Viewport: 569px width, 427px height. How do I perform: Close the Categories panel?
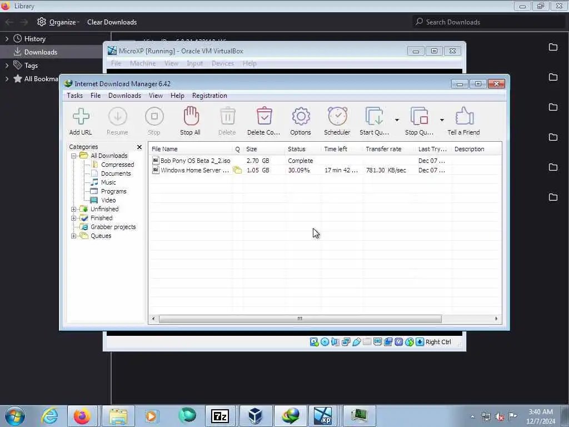coord(139,147)
